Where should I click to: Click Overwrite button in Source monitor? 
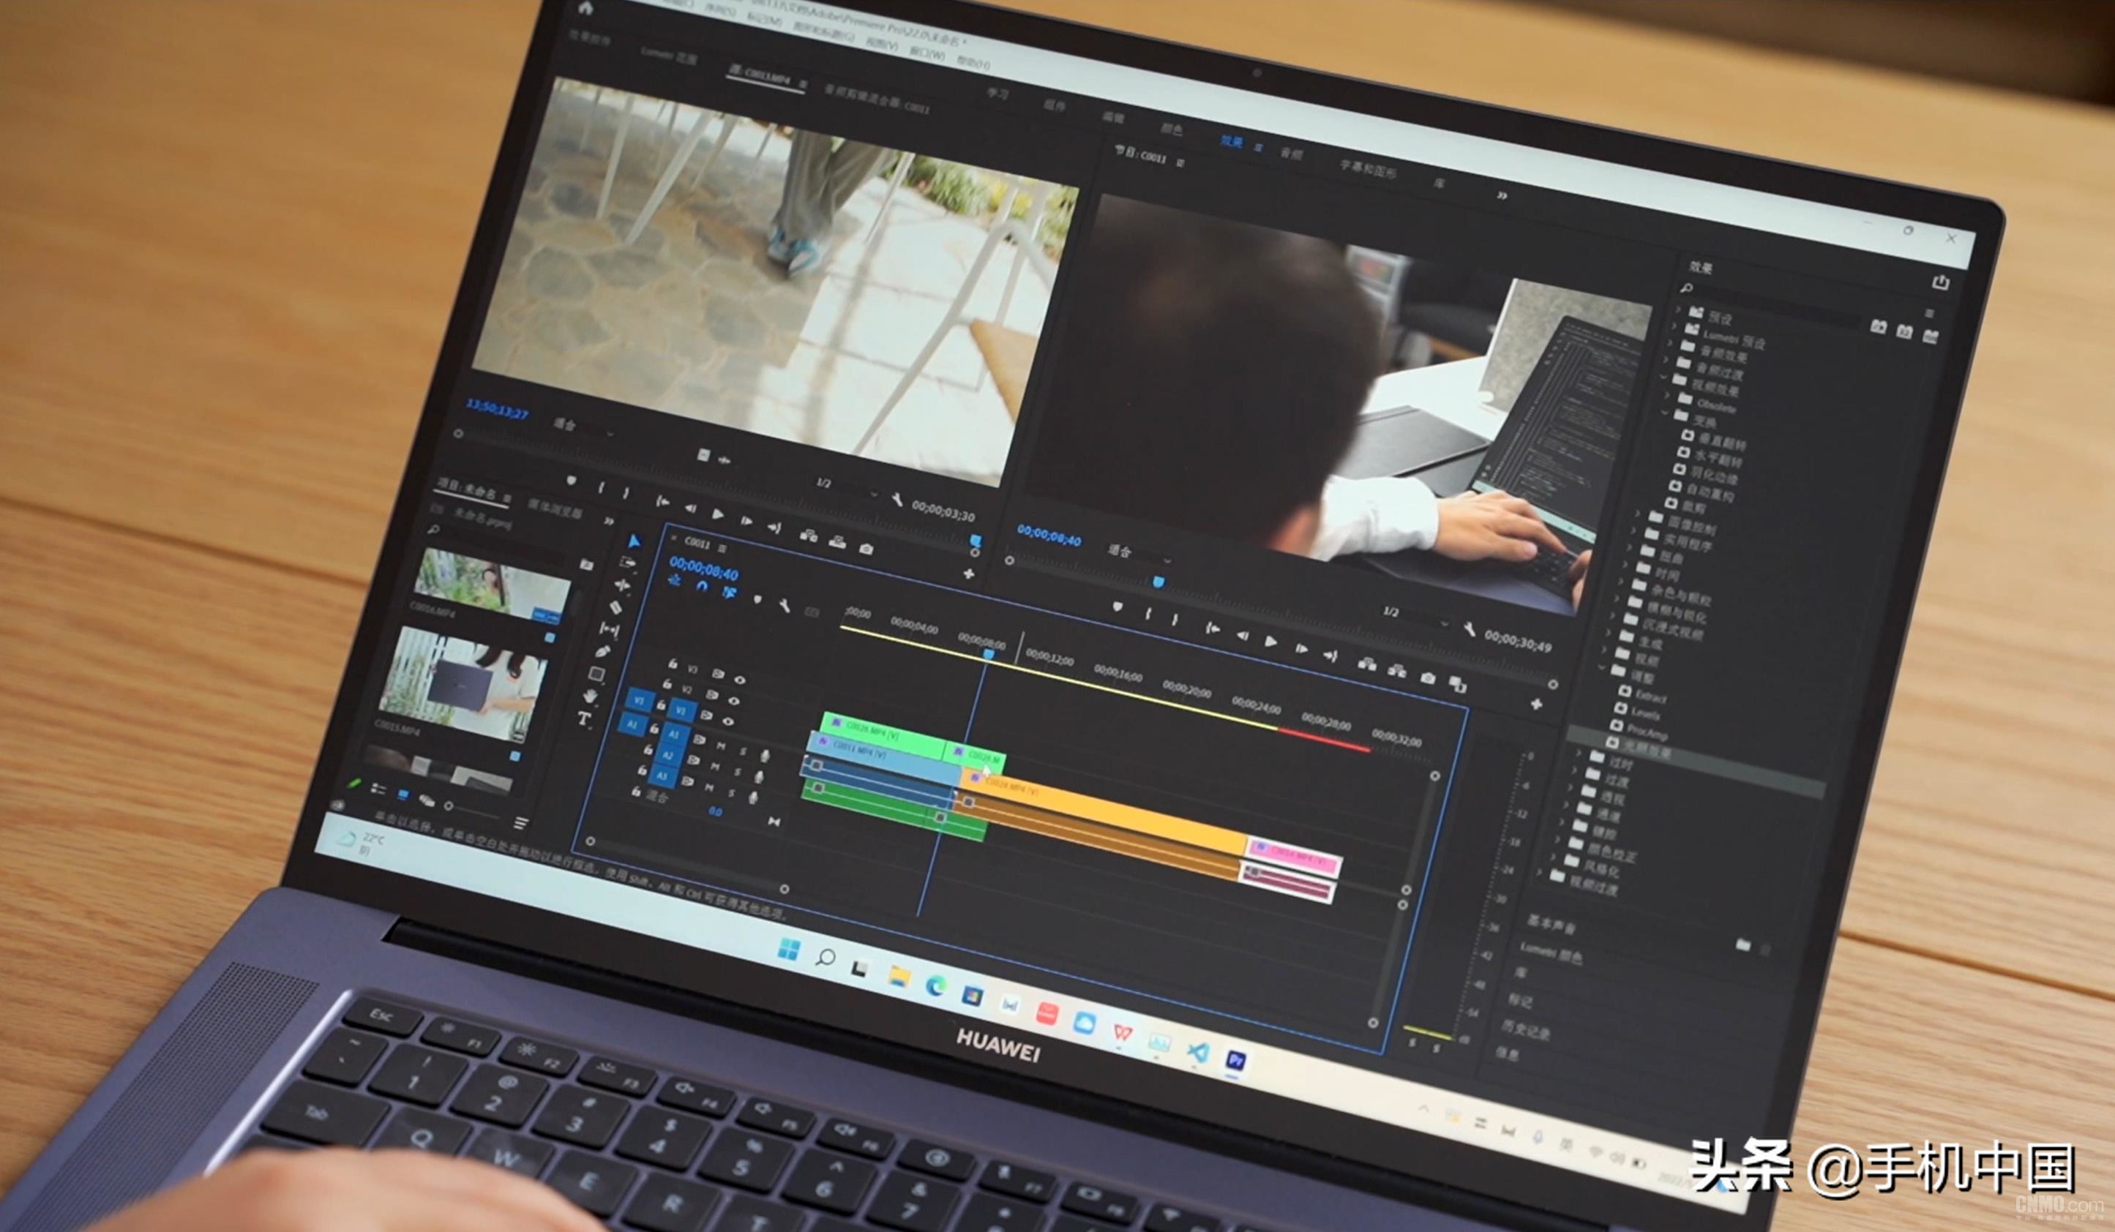[x=836, y=541]
